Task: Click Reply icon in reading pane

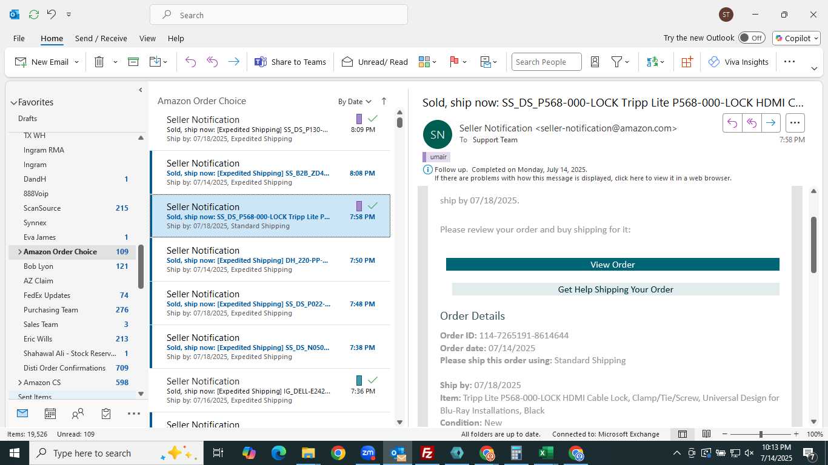Action: pyautogui.click(x=732, y=123)
